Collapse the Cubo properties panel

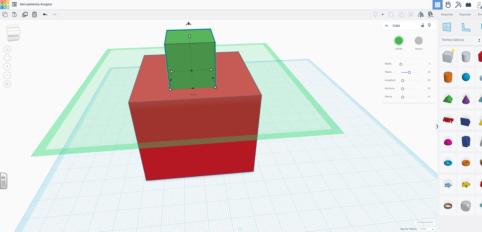pyautogui.click(x=386, y=26)
